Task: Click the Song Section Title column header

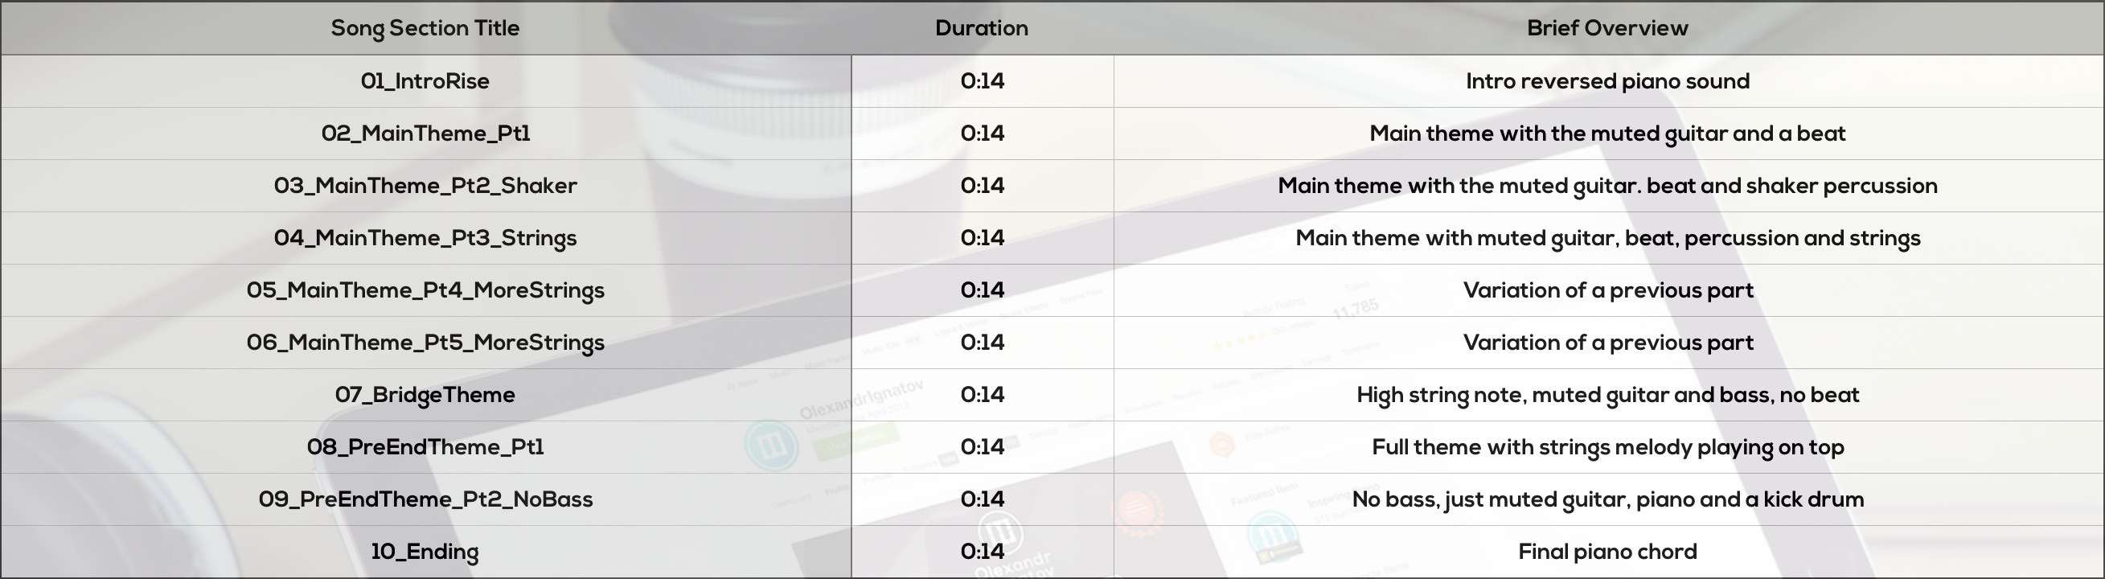Action: (x=425, y=28)
